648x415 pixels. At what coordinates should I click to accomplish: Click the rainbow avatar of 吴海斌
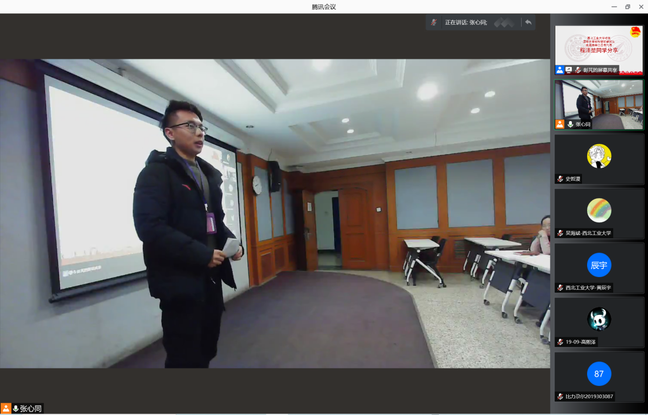coord(599,210)
